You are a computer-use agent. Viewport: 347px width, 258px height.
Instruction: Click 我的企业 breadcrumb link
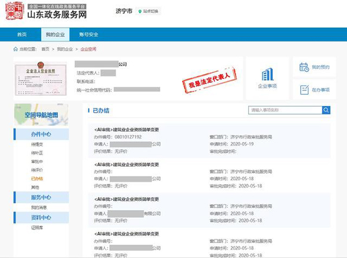click(x=65, y=49)
